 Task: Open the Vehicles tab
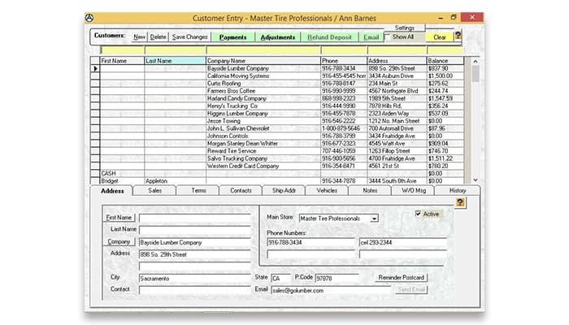point(327,190)
